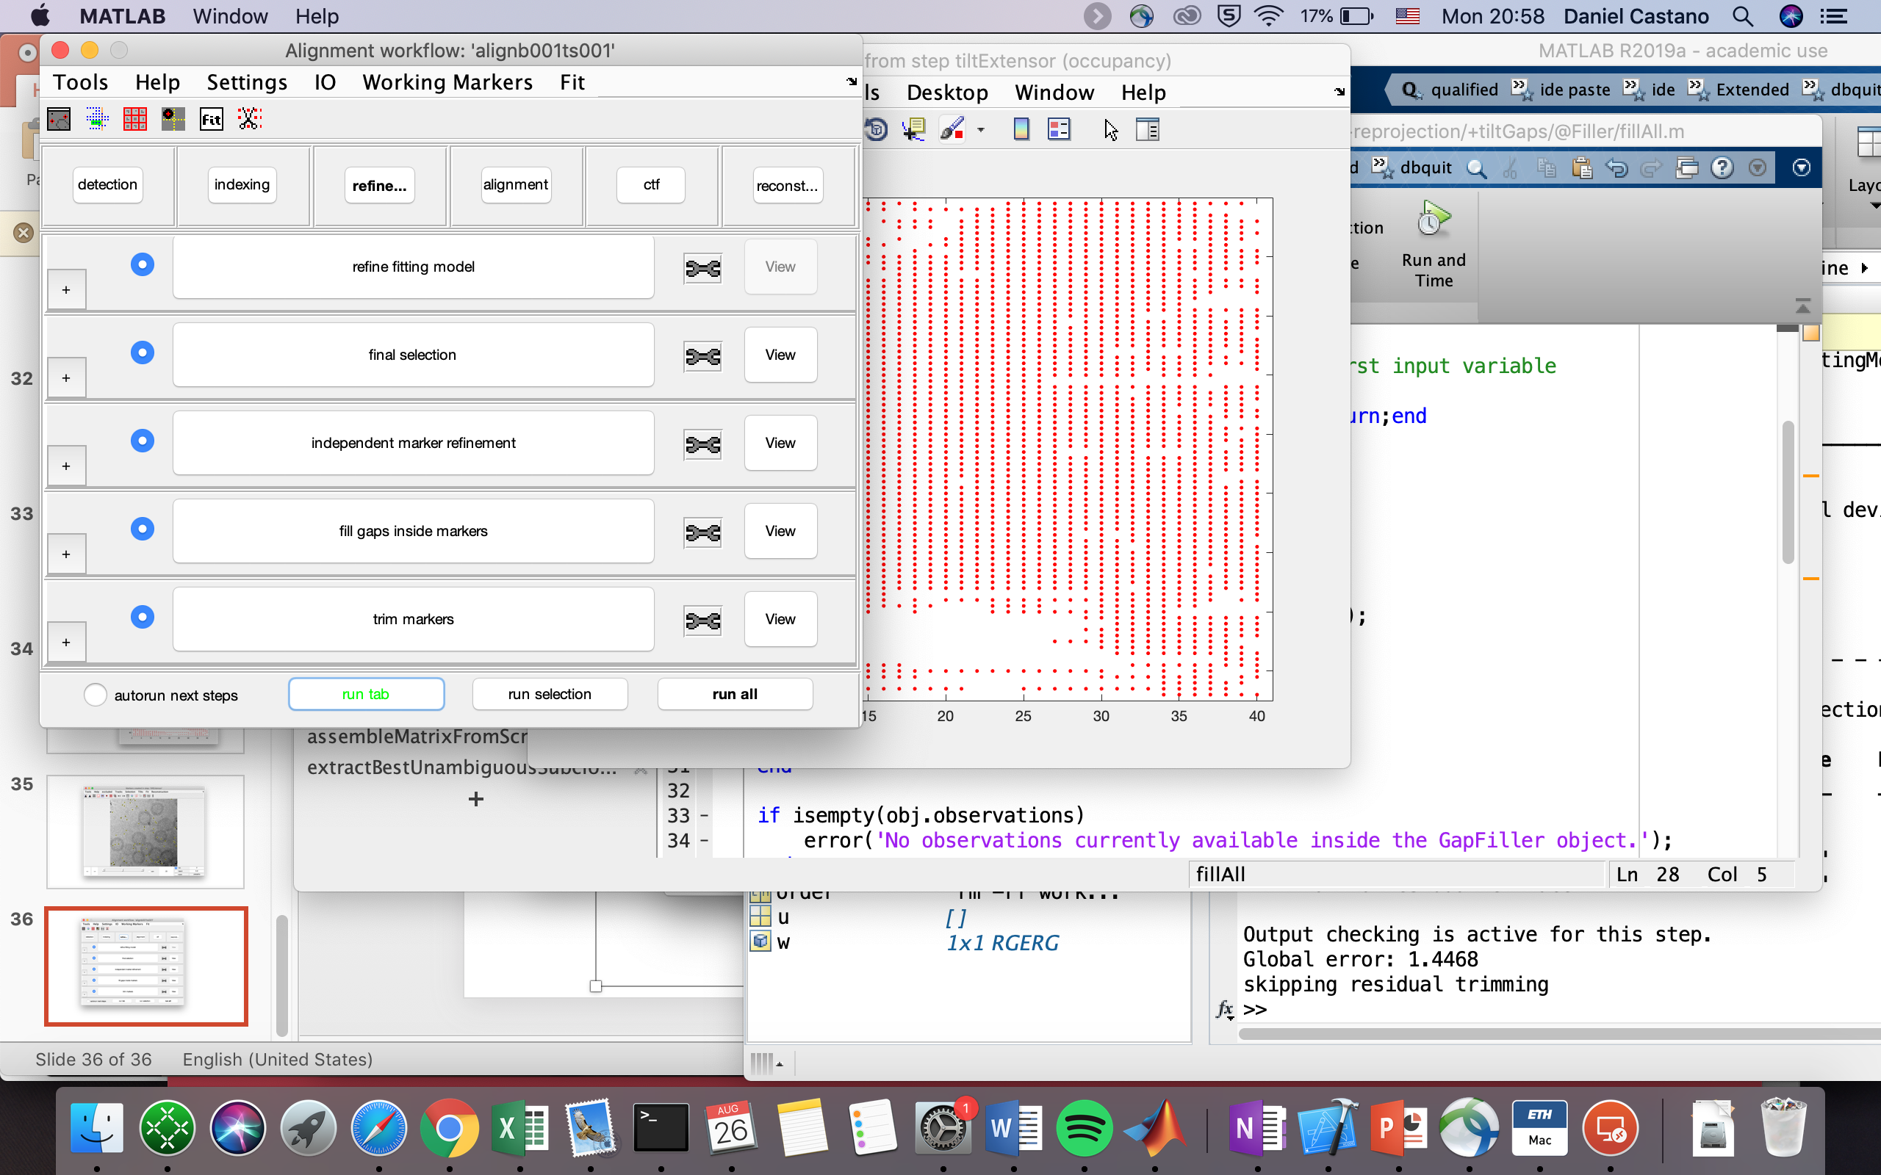This screenshot has width=1881, height=1175.
Task: Click the scissors trim markers toolbar icon
Action: point(250,119)
